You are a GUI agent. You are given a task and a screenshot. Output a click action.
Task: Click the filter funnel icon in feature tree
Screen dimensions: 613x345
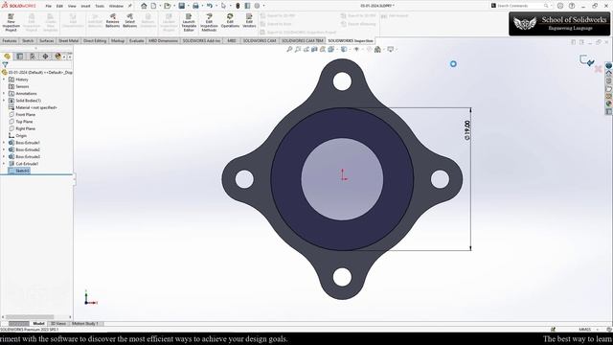point(5,65)
